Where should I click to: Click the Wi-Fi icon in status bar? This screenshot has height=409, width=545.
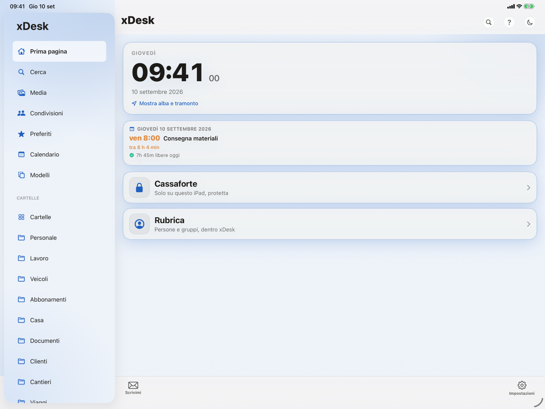click(519, 7)
